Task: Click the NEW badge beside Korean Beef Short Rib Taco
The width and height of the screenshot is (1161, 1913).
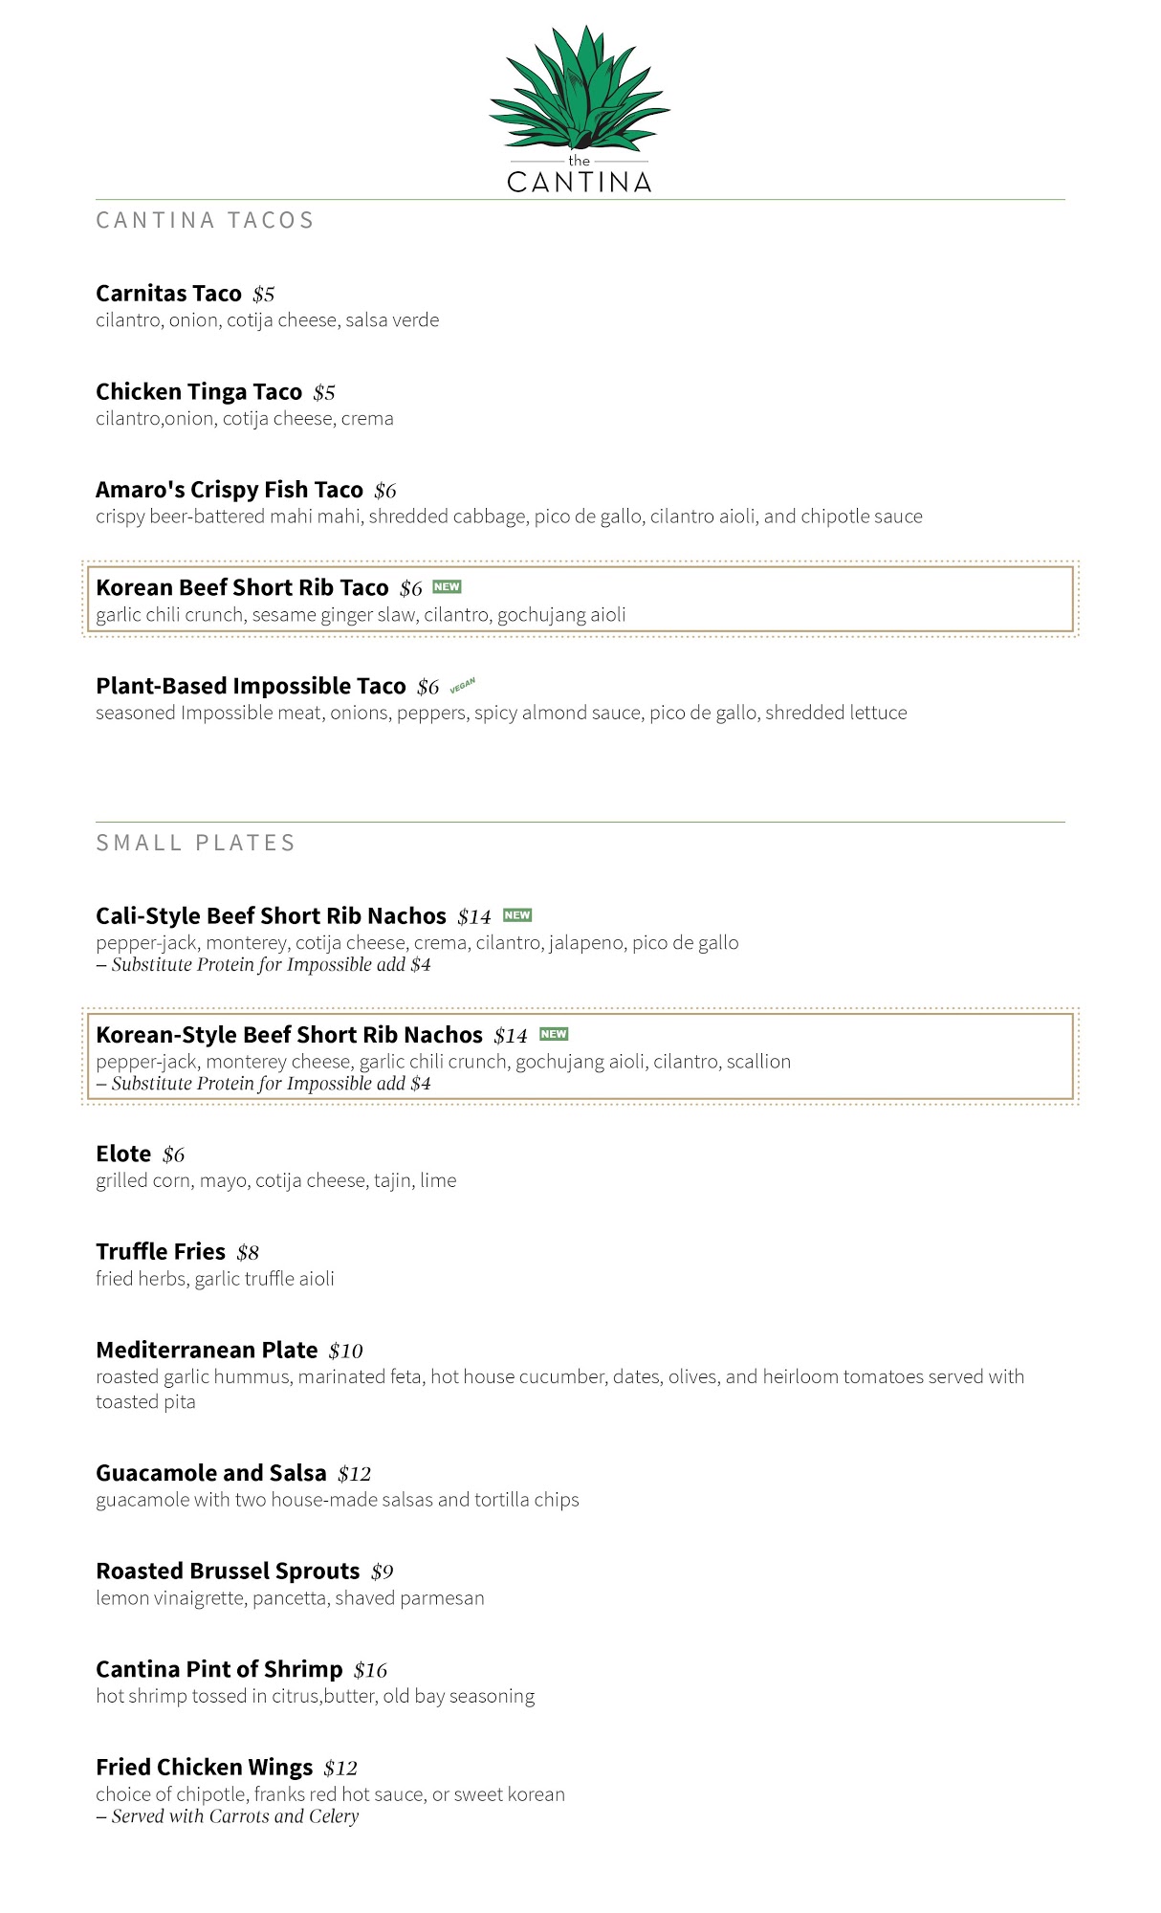Action: [x=447, y=587]
